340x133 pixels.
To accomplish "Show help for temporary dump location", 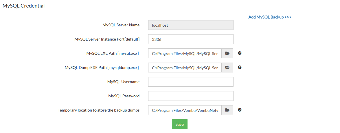I will point(240,110).
